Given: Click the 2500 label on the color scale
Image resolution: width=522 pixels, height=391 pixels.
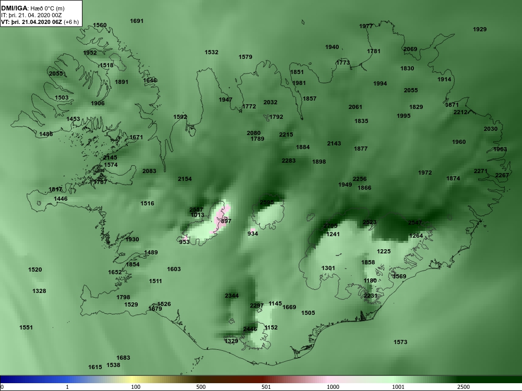Looking at the screenshot, I should [464, 387].
